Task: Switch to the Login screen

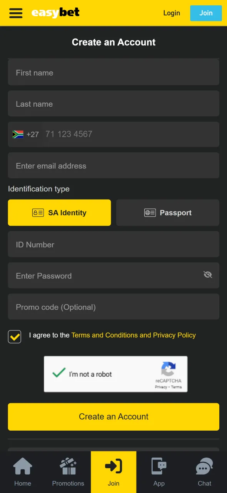Action: tap(172, 13)
